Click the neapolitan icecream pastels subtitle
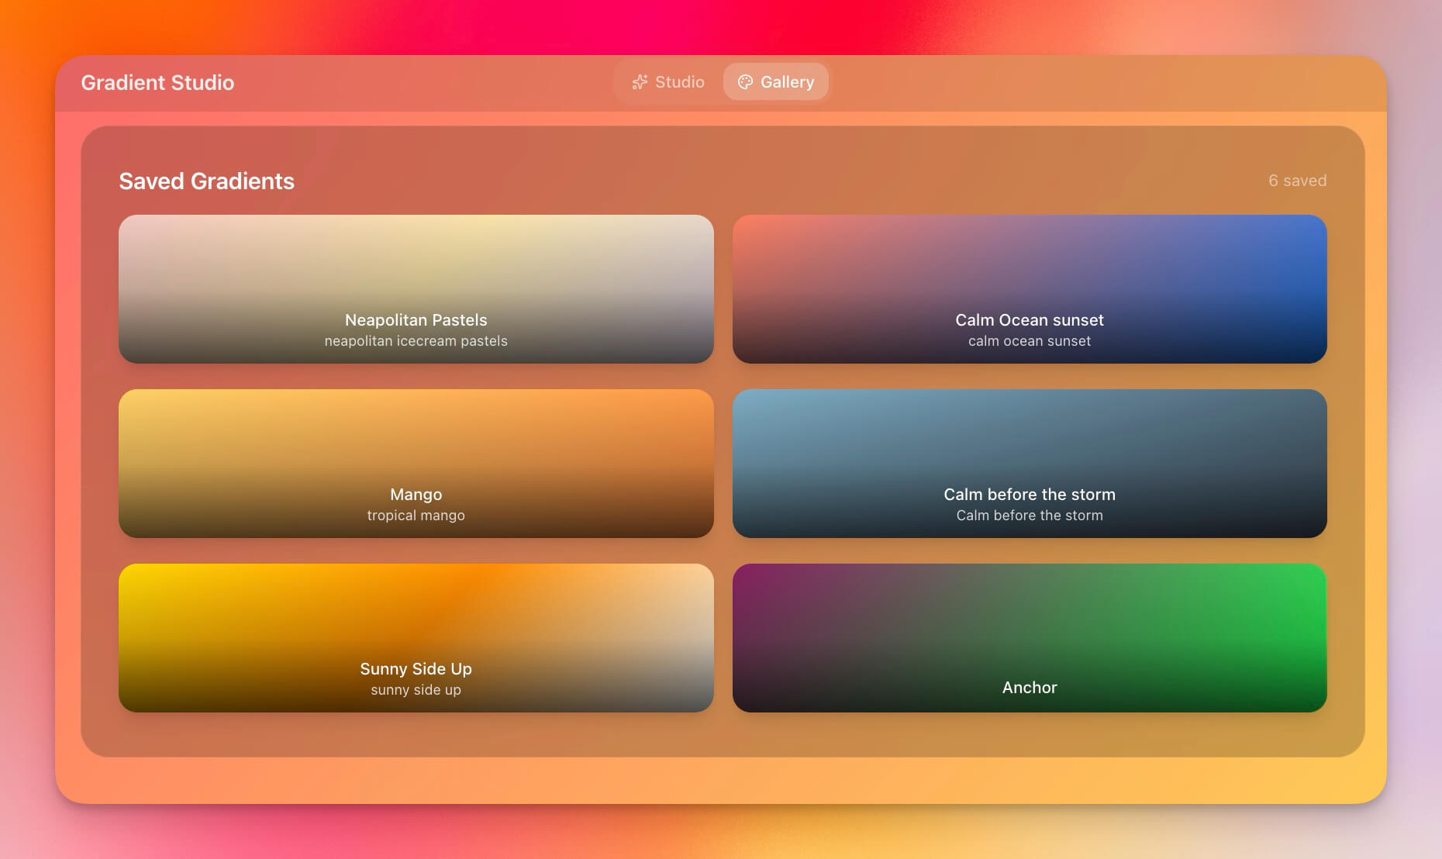 [x=416, y=340]
